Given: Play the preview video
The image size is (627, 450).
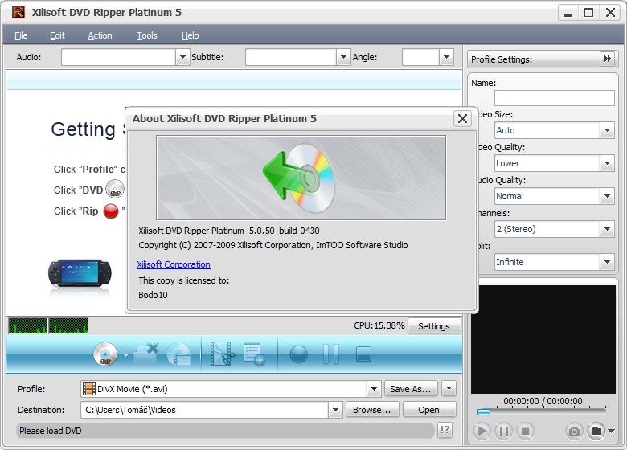Looking at the screenshot, I should click(x=482, y=432).
